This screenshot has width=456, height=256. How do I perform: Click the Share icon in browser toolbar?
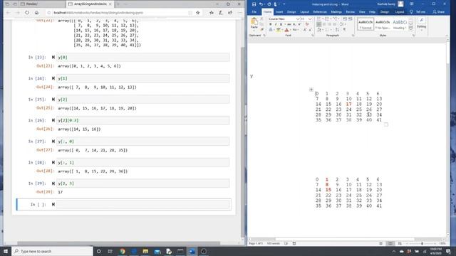230,13
